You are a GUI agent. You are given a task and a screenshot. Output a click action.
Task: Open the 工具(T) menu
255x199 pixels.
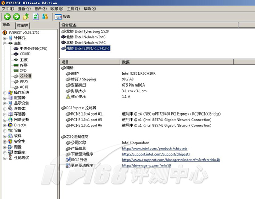(73, 9)
